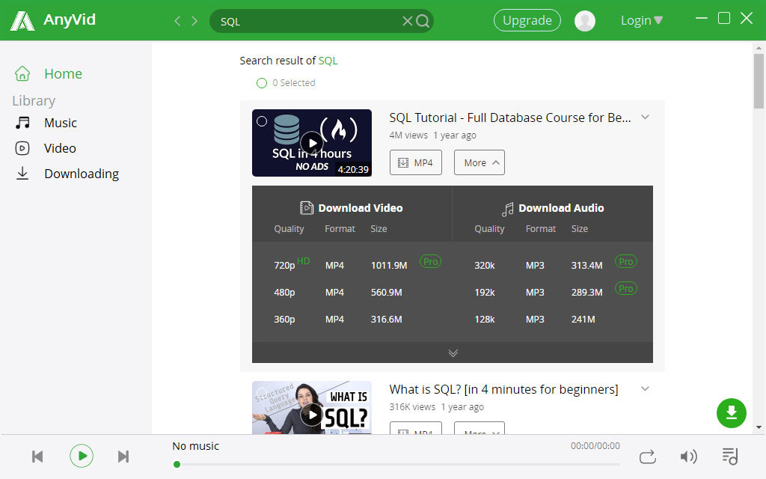Expand the What is SQL title chevron
The height and width of the screenshot is (479, 766).
646,389
